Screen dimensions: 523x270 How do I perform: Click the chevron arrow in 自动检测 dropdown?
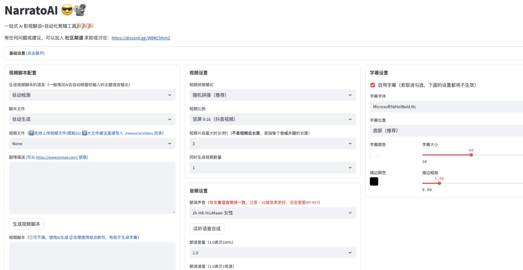tap(170, 95)
